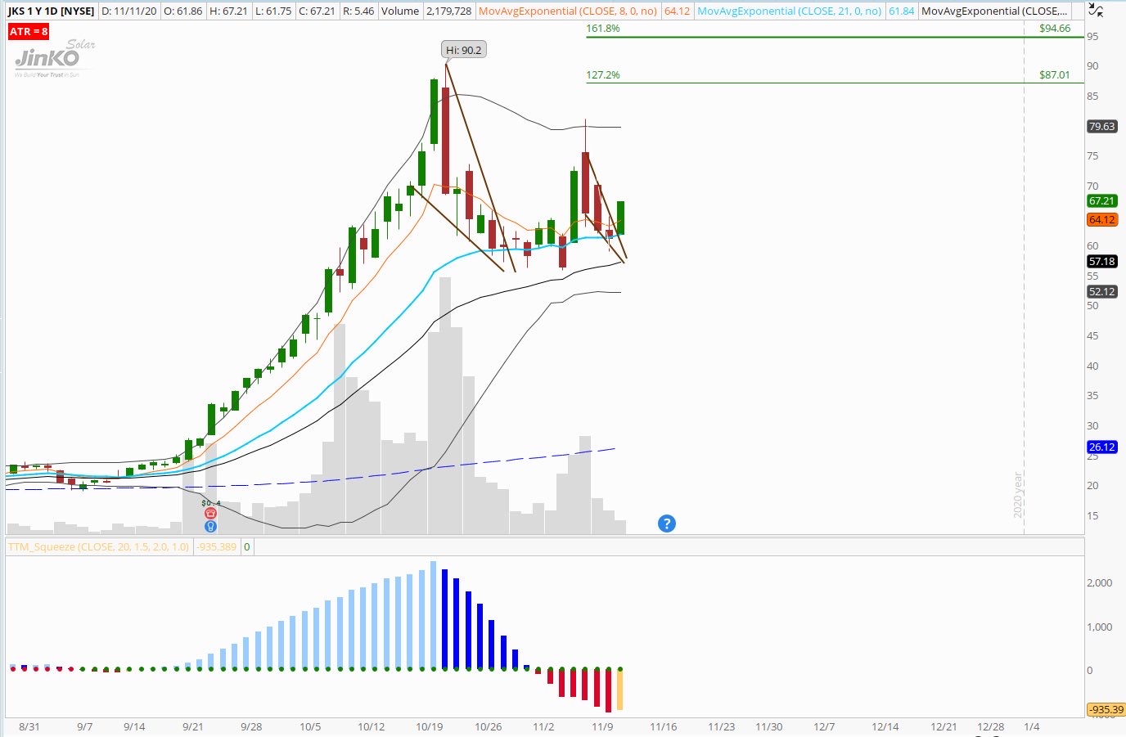The width and height of the screenshot is (1126, 737).
Task: Click the 61.84 moving average value
Action: (901, 11)
